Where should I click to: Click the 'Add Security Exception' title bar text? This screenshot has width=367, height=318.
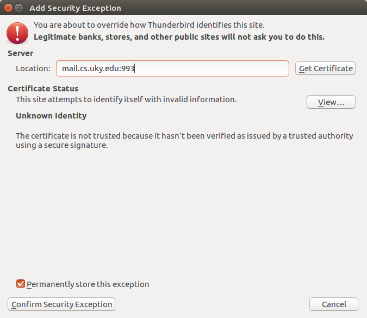[x=75, y=8]
